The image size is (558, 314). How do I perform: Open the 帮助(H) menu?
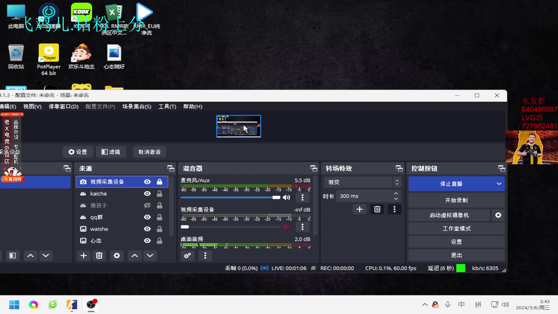point(193,106)
